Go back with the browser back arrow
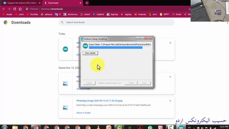Viewport: 229px width, 129px height. click(x=4, y=9)
